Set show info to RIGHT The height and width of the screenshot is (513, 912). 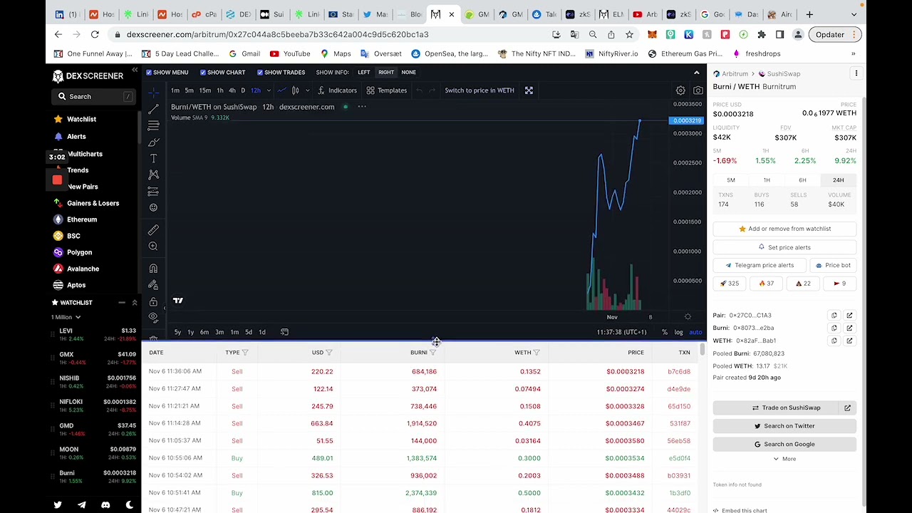pos(386,72)
